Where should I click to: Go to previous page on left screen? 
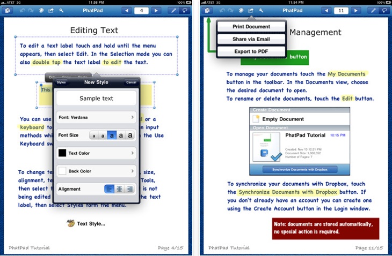coord(127,11)
